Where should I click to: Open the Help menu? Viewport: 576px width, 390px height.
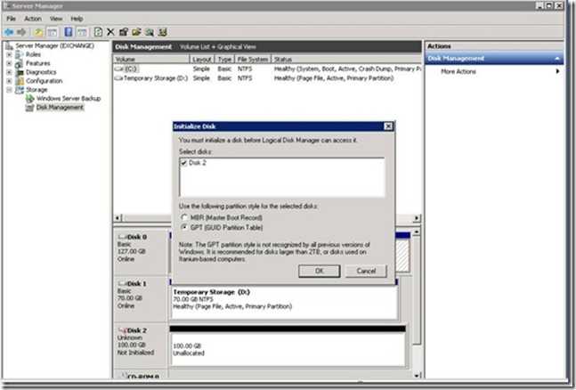click(x=77, y=19)
